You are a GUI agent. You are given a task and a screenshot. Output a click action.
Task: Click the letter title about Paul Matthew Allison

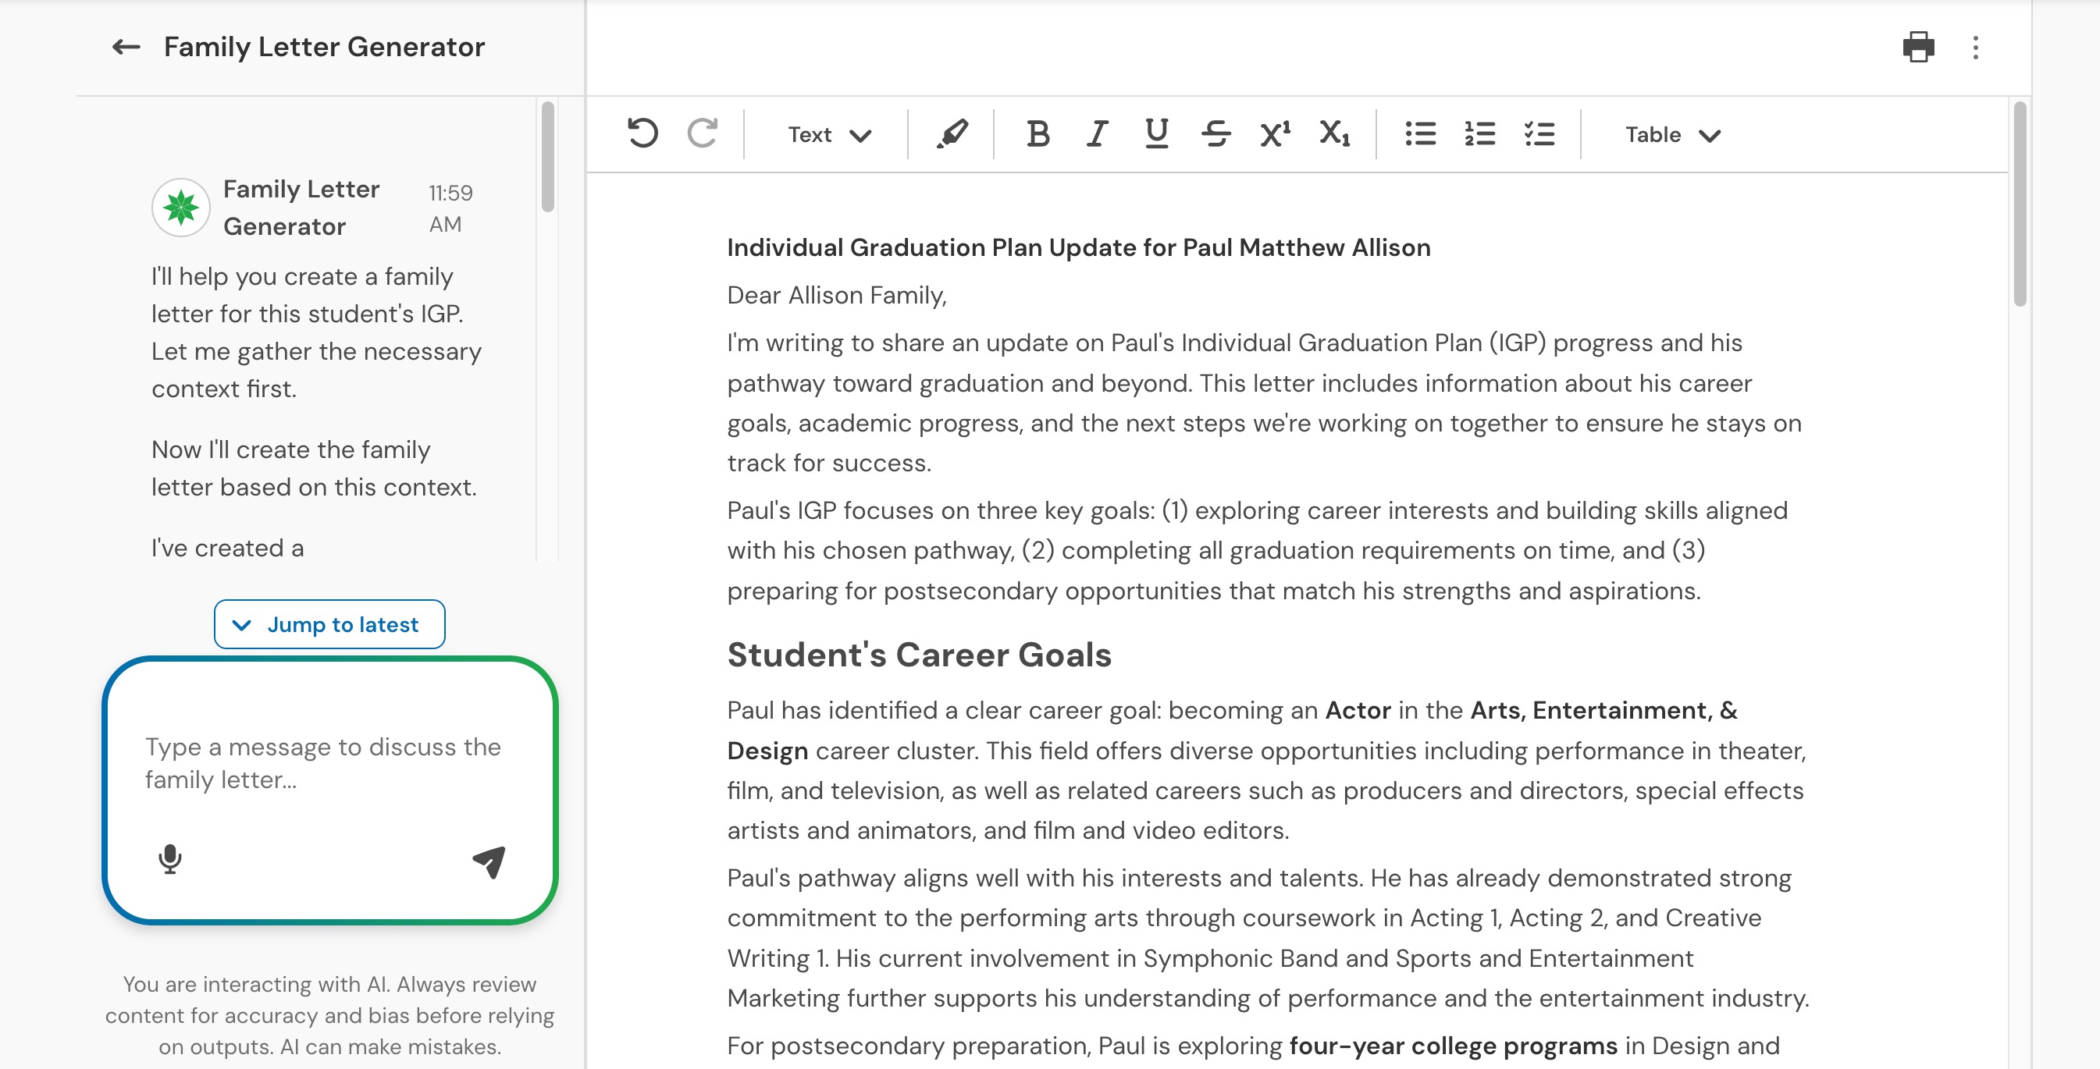pyautogui.click(x=1079, y=247)
